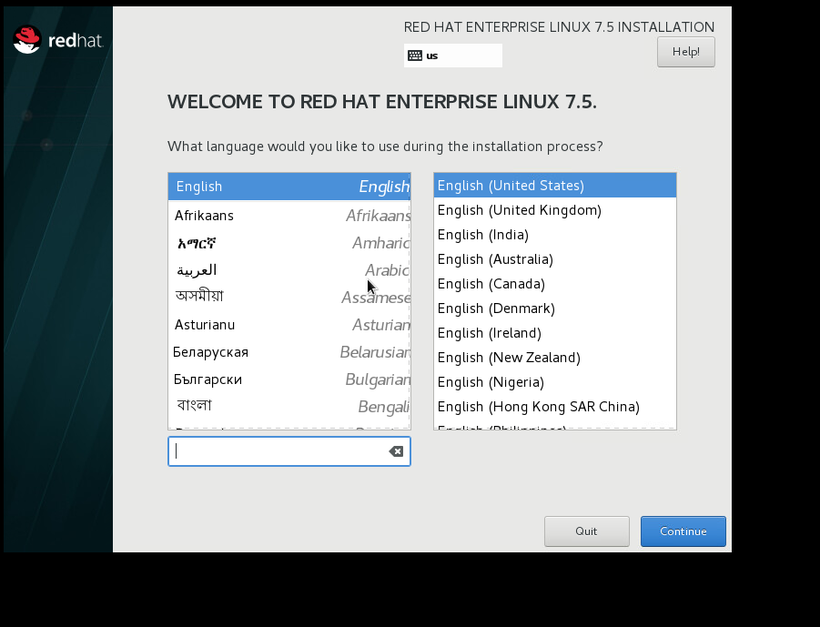Select the Amharic language row

(289, 243)
